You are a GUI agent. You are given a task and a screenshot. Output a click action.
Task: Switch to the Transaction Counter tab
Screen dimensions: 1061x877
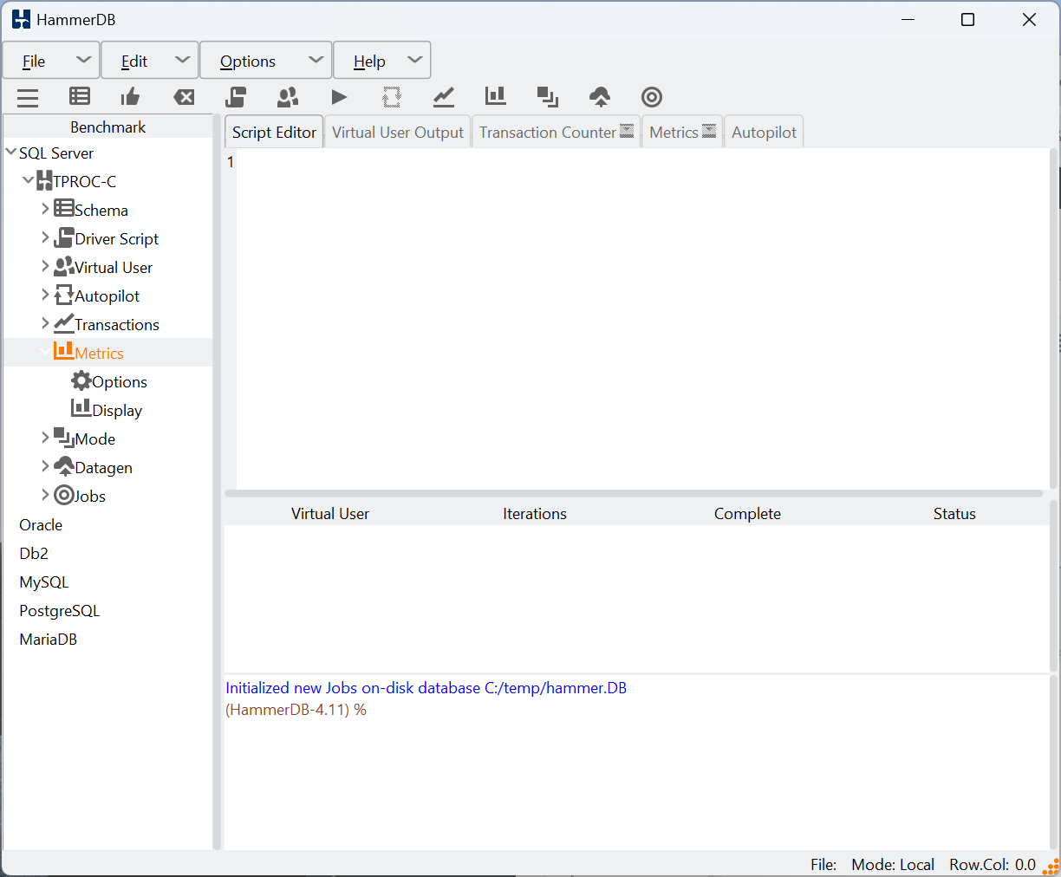click(x=557, y=132)
